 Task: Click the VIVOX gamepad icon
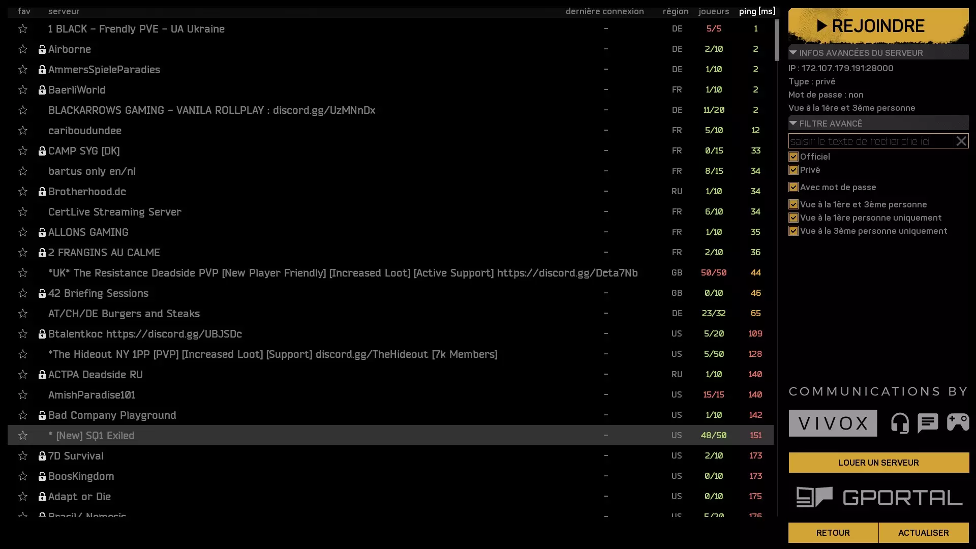tap(958, 422)
